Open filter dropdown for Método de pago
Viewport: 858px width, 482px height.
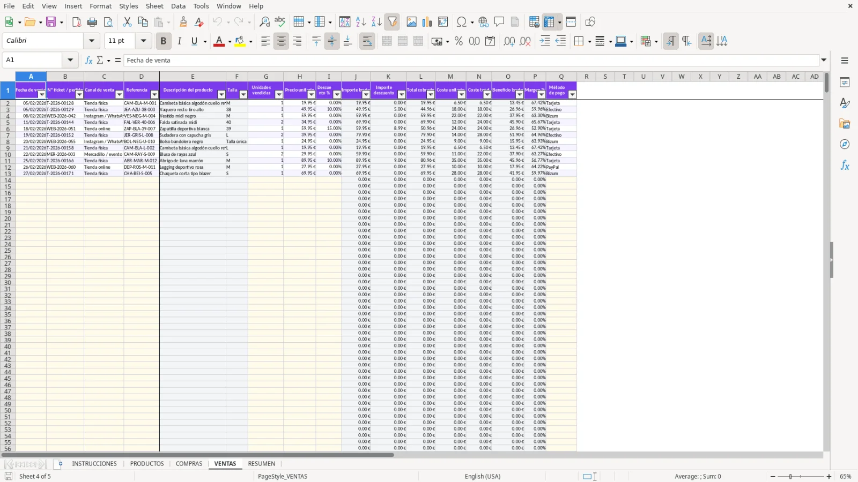click(572, 95)
